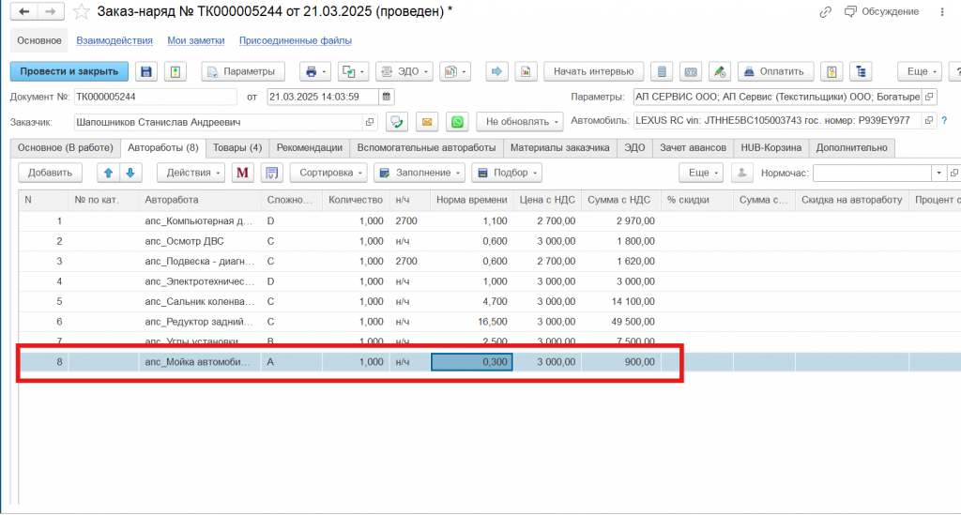Open the Присоединенные файлы link
Viewport: 961px width, 515px height.
point(296,41)
